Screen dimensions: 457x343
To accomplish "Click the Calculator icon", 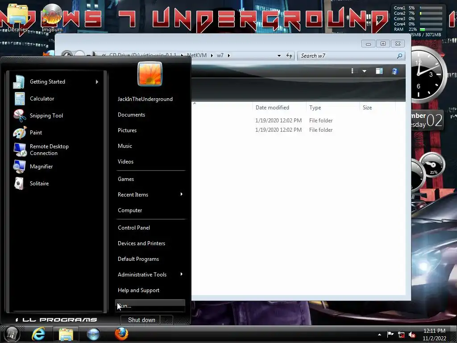I will point(20,99).
